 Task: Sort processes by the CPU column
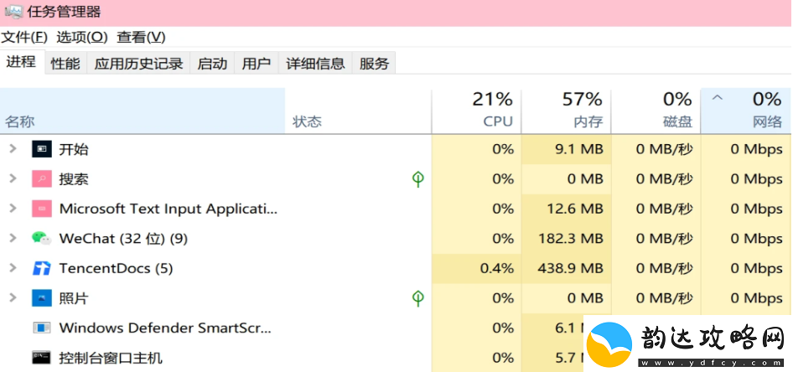(x=476, y=111)
